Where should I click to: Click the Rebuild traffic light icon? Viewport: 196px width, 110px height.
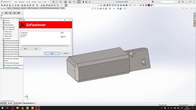click(x=83, y=2)
